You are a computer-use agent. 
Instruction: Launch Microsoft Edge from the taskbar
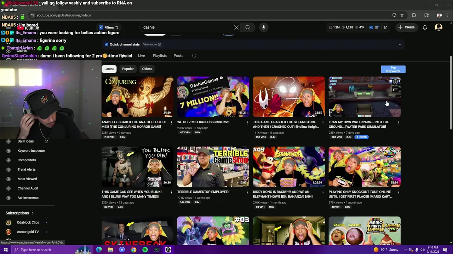point(99,250)
